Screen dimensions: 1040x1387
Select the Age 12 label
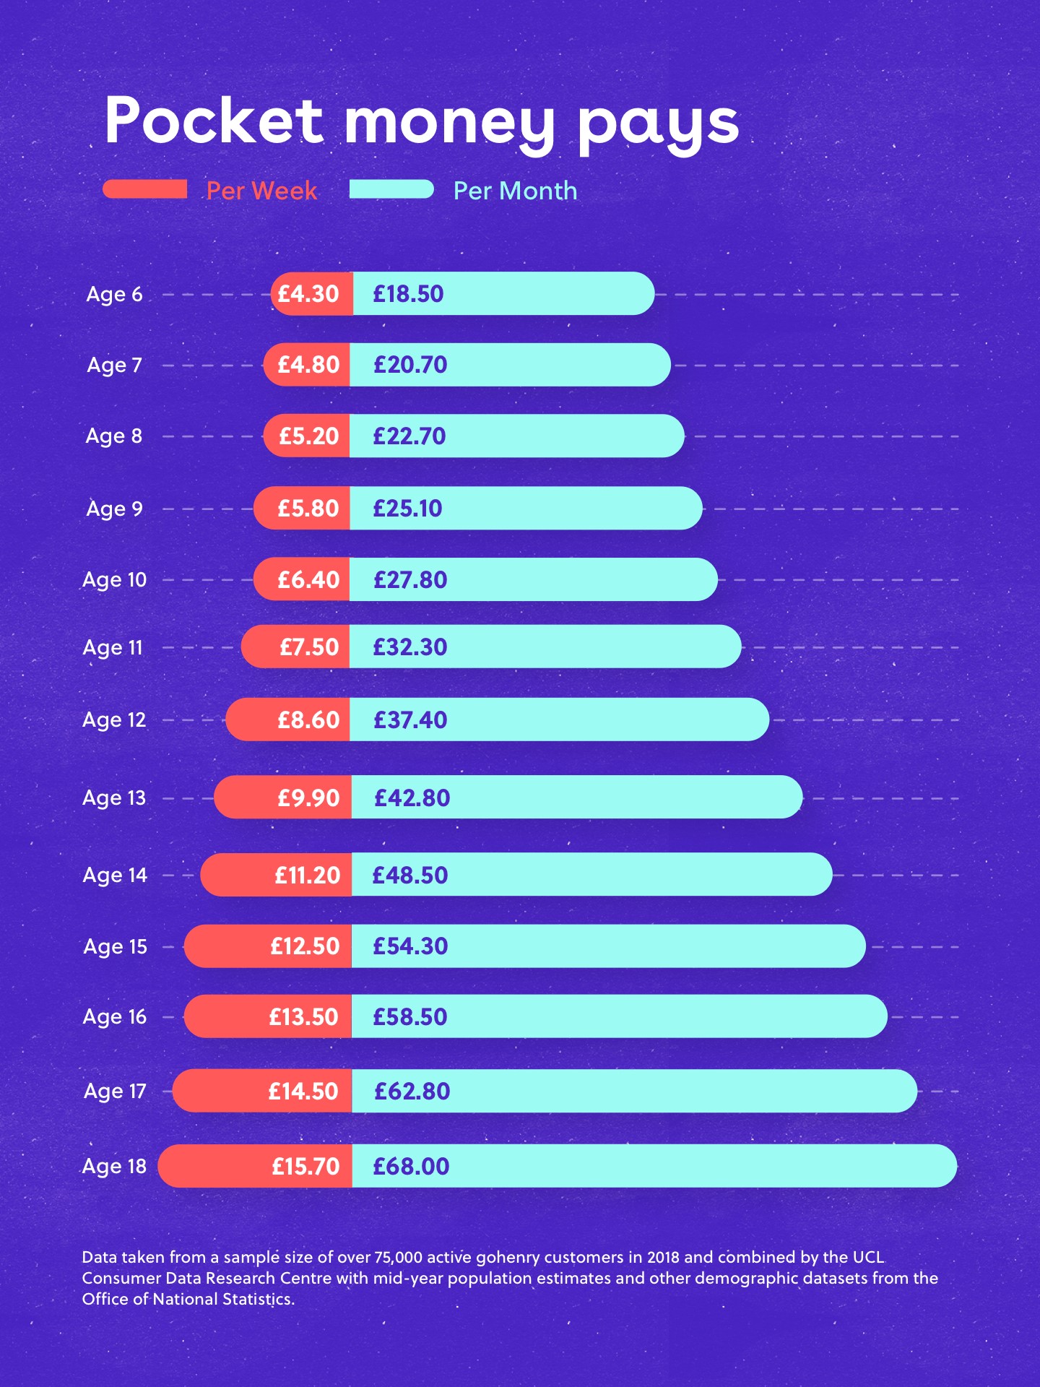coord(114,720)
